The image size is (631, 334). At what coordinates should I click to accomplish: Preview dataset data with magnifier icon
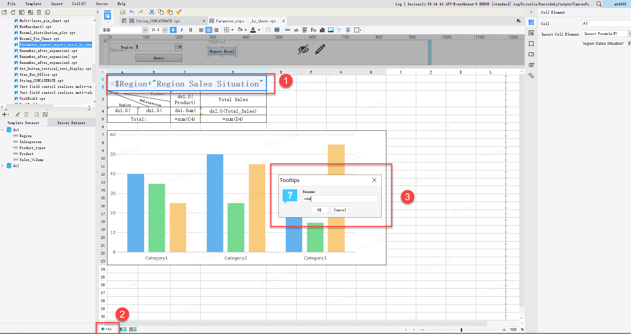[x=37, y=114]
